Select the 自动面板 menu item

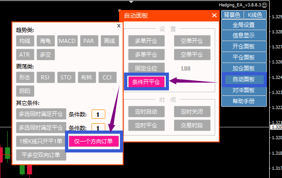[x=244, y=79]
